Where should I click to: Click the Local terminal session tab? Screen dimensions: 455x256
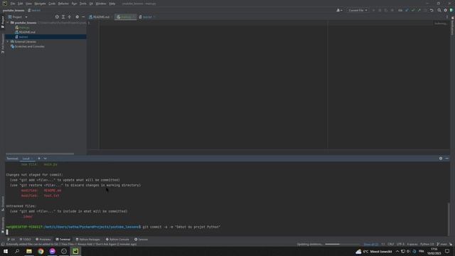26,159
